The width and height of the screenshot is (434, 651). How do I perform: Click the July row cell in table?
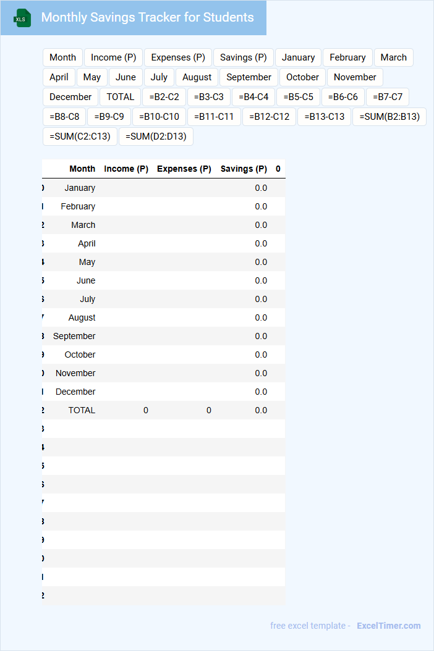click(x=87, y=299)
